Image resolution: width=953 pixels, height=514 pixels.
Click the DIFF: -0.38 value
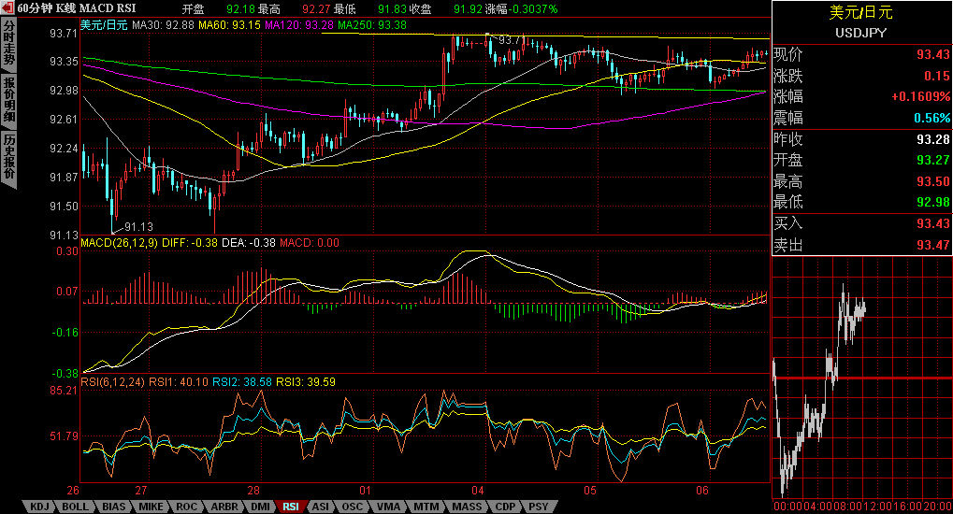pos(190,242)
